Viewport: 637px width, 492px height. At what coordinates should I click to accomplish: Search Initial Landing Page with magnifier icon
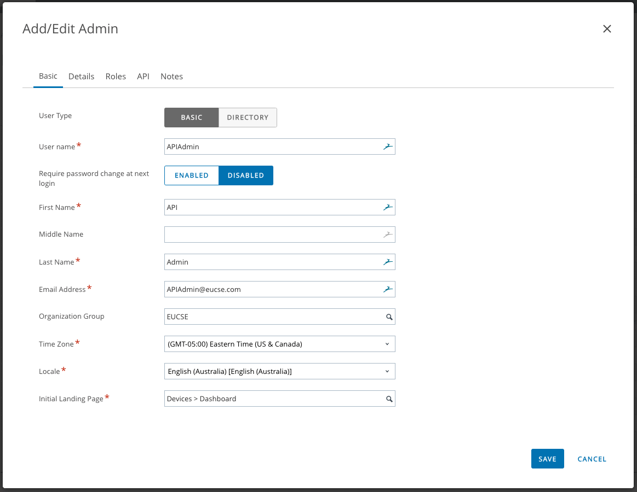(x=389, y=399)
